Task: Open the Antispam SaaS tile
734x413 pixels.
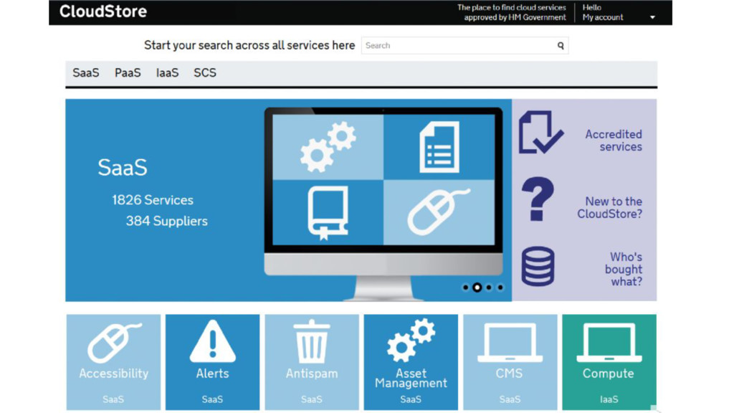Action: (x=312, y=362)
